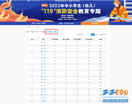Open the class link in row 9

point(43,67)
